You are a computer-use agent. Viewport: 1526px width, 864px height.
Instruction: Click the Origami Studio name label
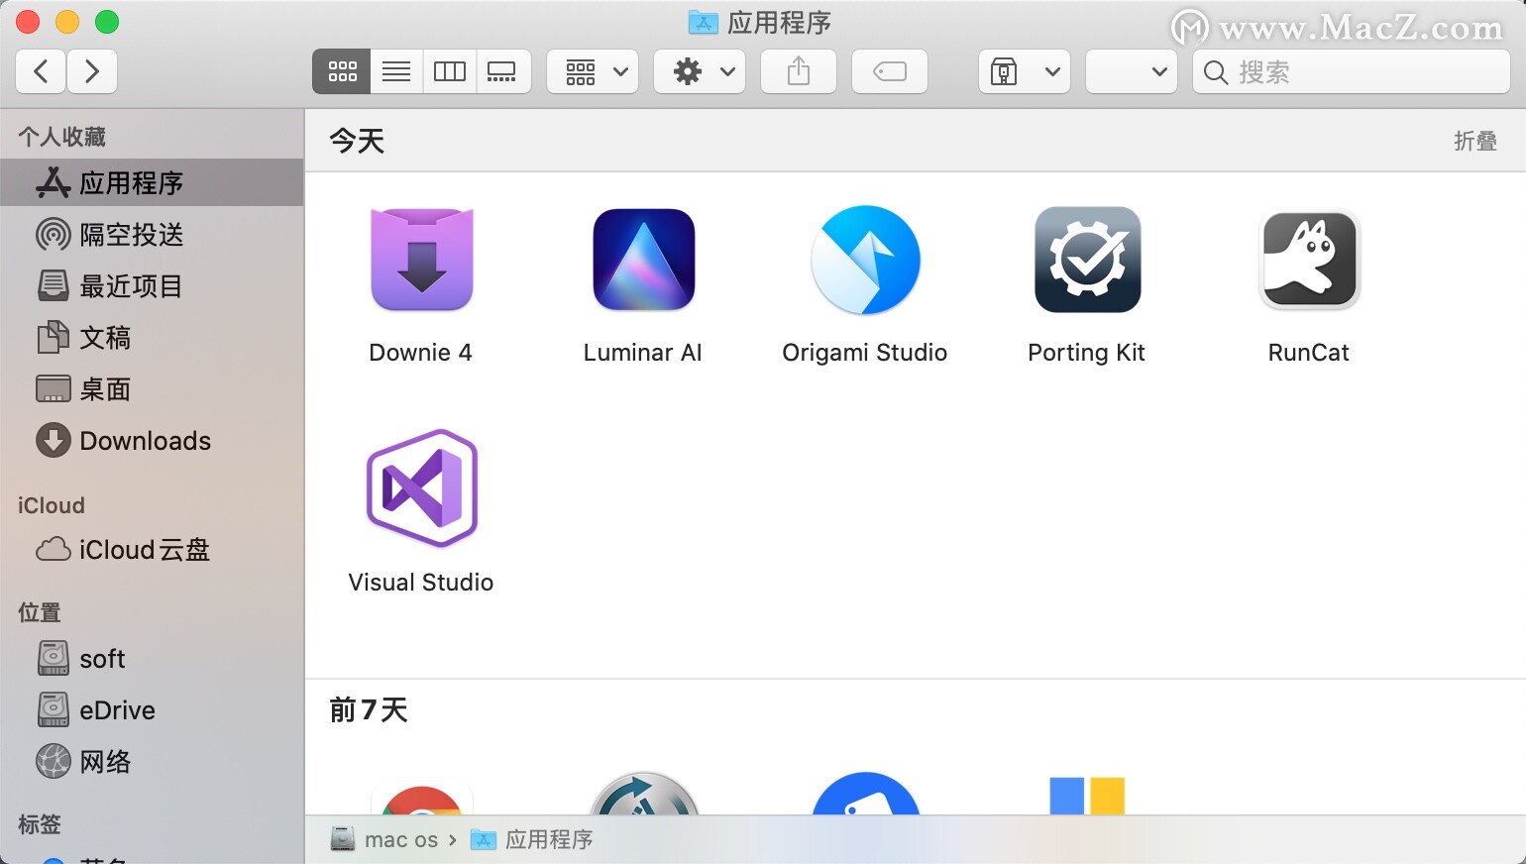tap(865, 353)
